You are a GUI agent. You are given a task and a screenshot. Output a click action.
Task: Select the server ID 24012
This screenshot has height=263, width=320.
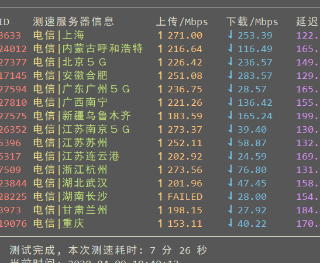pyautogui.click(x=13, y=49)
